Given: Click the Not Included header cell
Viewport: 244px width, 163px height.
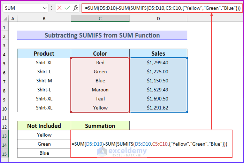Looking at the screenshot, I should coord(44,126).
